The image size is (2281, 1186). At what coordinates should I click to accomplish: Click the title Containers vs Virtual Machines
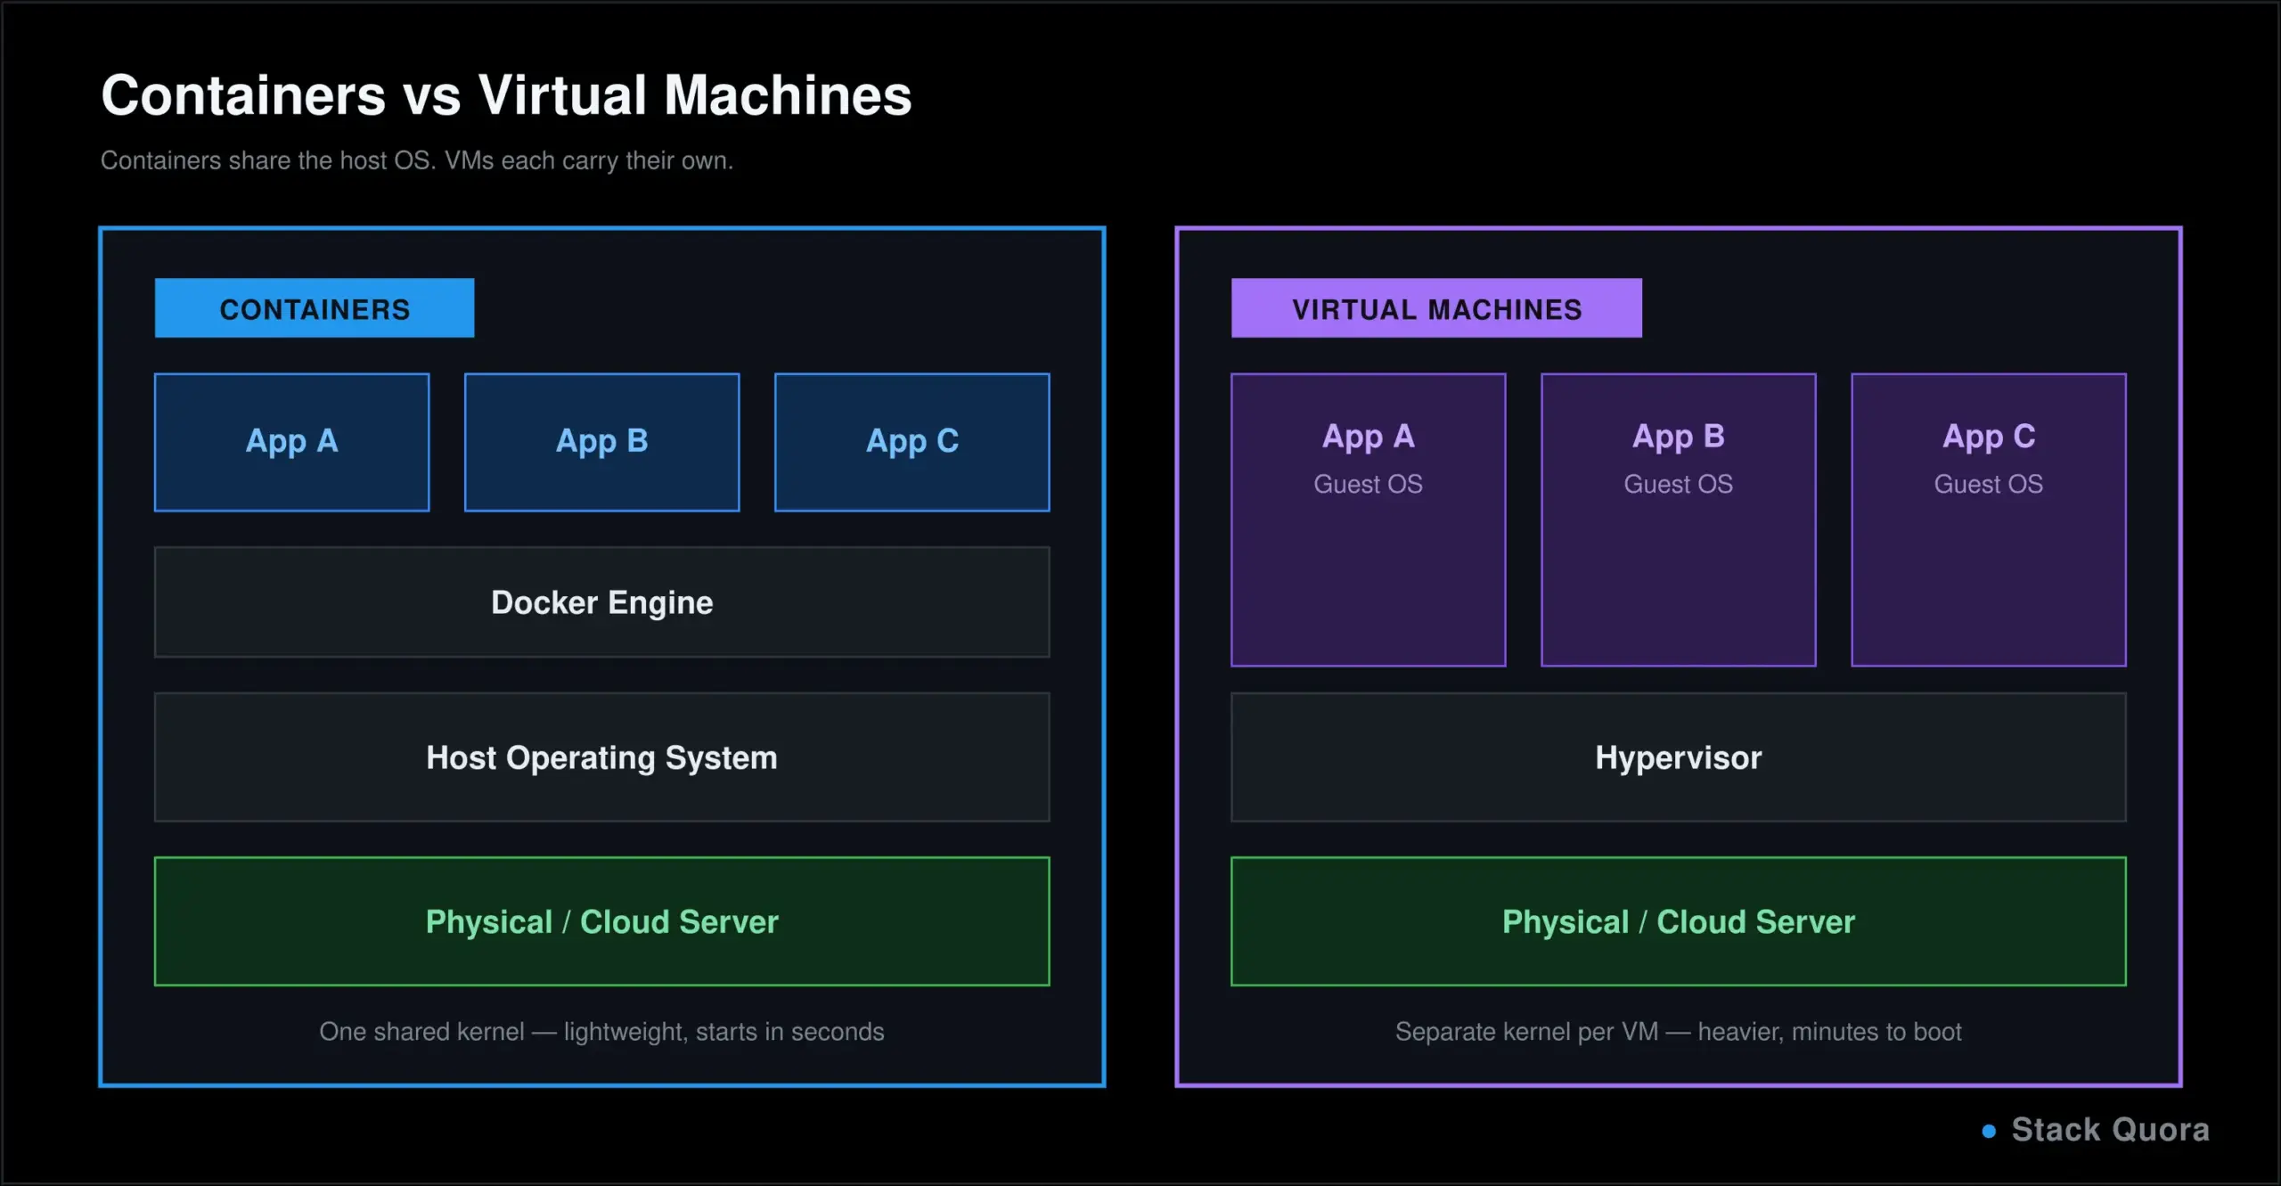click(506, 95)
